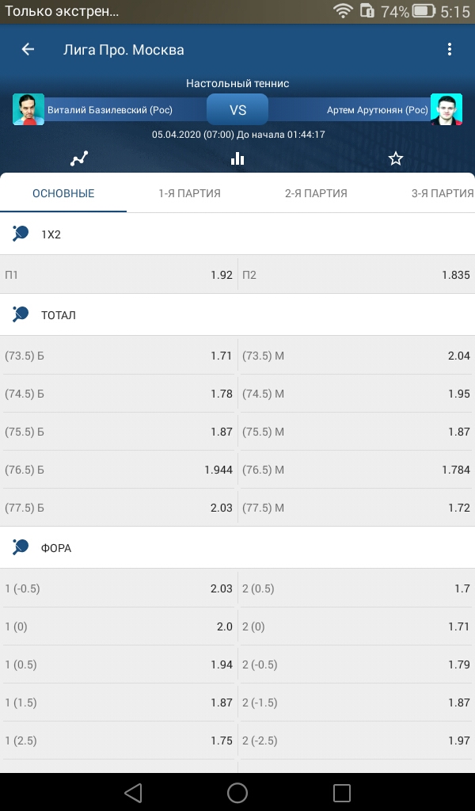475x811 pixels.
Task: Collapse the 1X2 section header
Action: pyautogui.click(x=237, y=234)
